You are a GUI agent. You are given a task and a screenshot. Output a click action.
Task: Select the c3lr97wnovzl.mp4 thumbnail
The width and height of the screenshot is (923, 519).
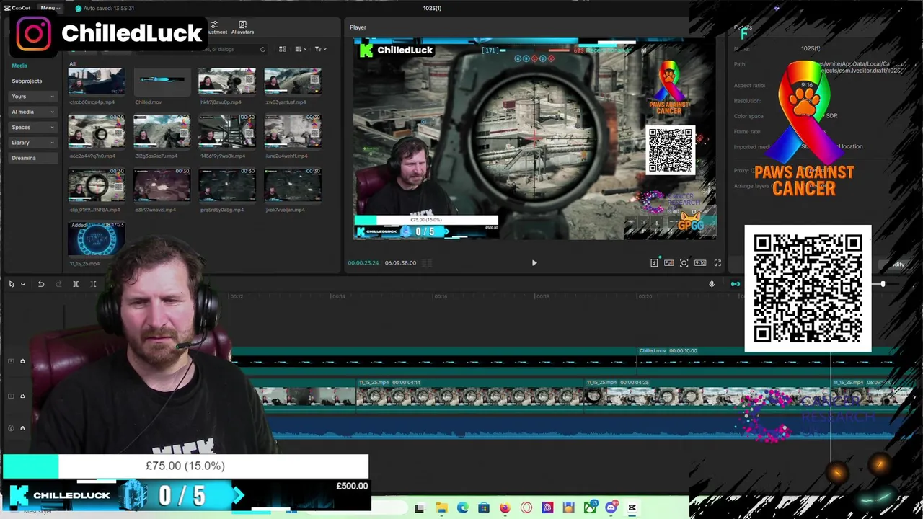point(162,185)
